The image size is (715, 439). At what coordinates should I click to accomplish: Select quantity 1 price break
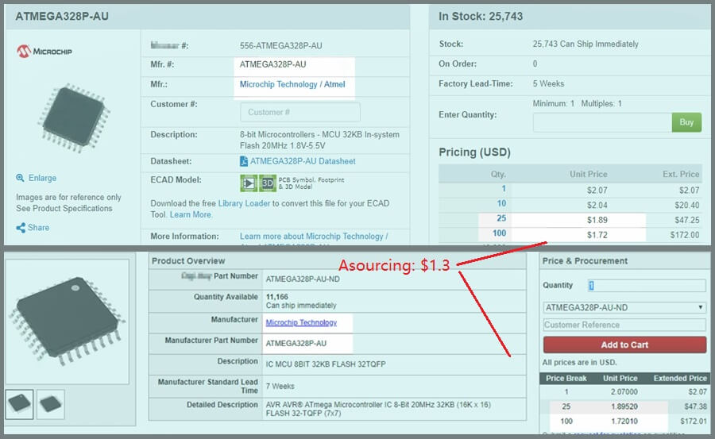pos(504,189)
